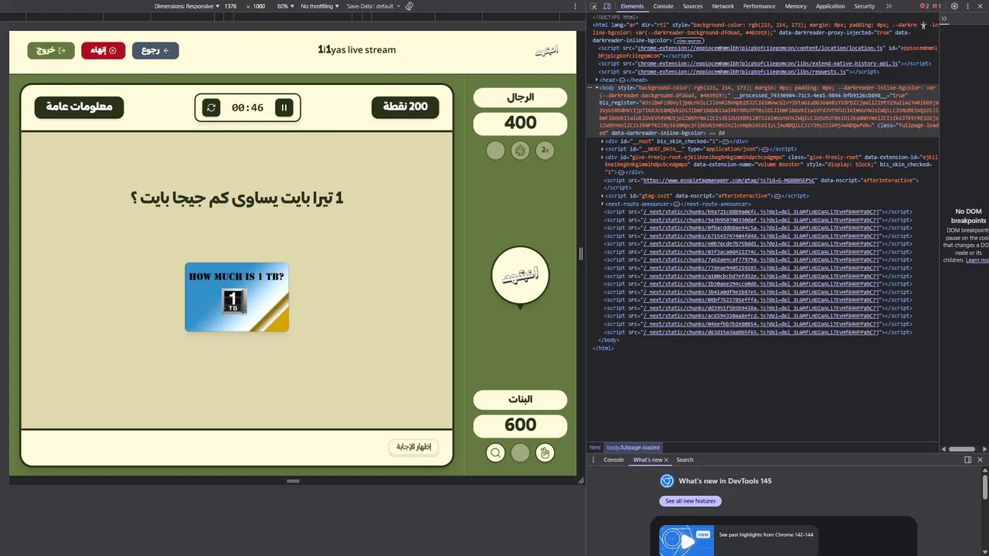Switch to the Security tab
The height and width of the screenshot is (556, 989).
click(x=865, y=6)
